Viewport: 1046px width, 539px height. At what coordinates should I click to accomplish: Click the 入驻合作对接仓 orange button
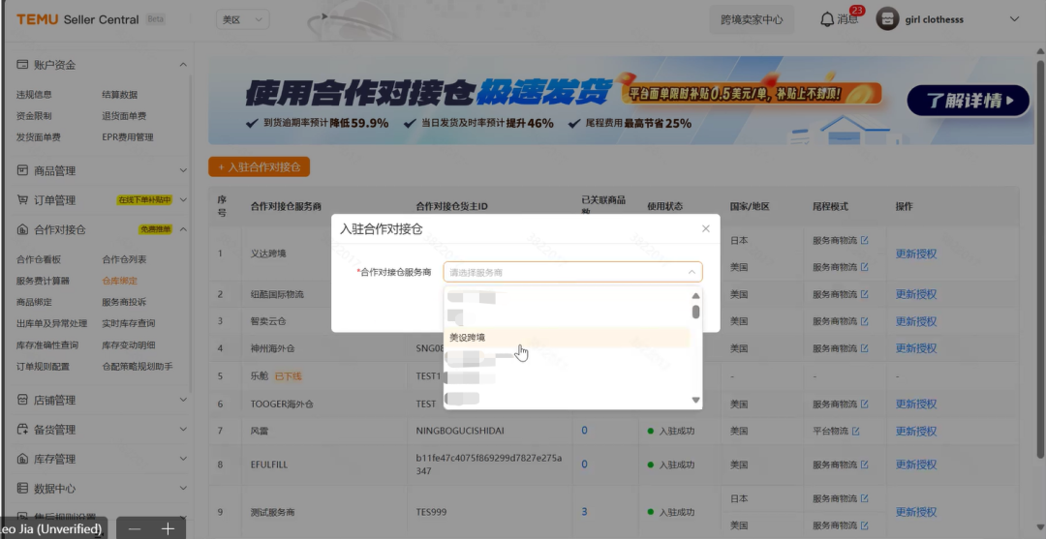259,167
